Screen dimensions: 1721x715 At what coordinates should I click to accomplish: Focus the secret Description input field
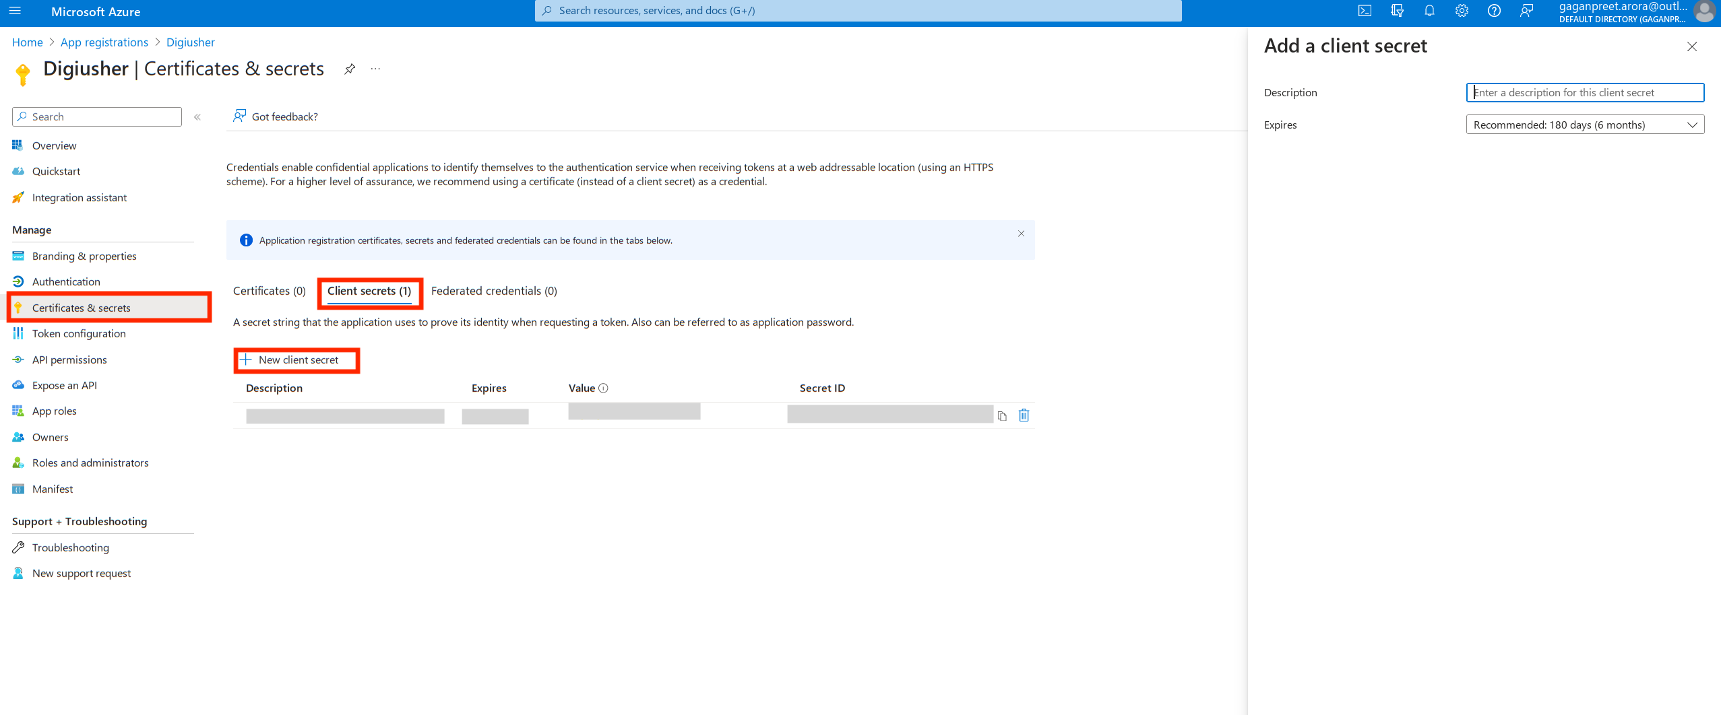[x=1585, y=92]
